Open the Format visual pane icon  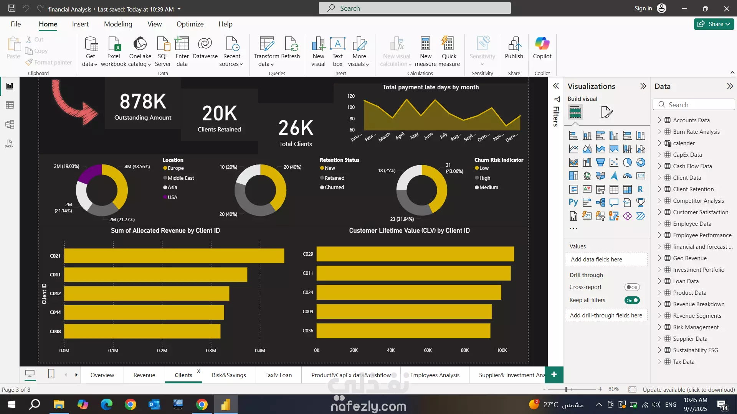click(606, 112)
